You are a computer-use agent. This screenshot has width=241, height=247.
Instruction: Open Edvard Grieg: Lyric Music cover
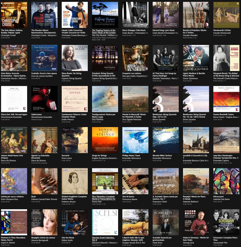click(x=166, y=15)
